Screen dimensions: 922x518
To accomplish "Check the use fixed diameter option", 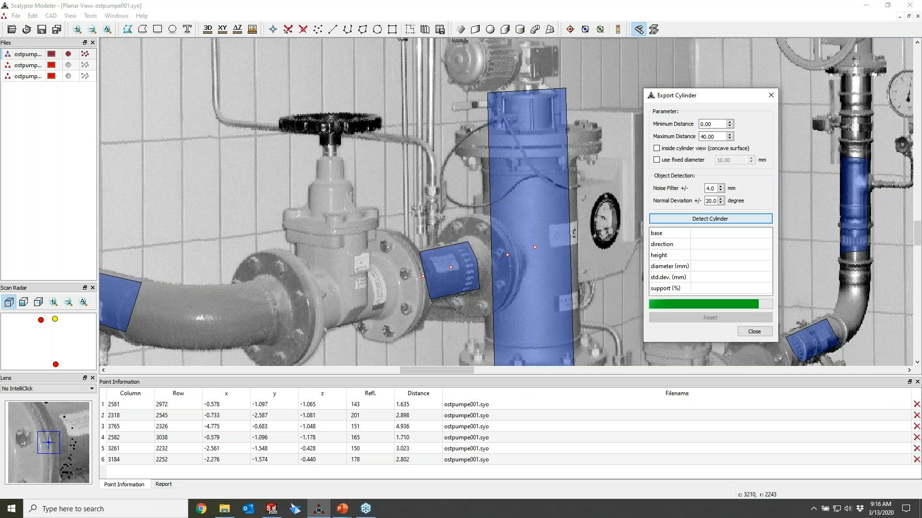I will pyautogui.click(x=656, y=160).
